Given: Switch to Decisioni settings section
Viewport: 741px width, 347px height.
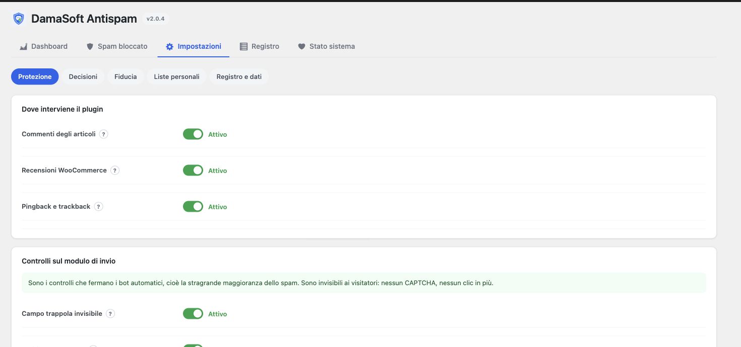Looking at the screenshot, I should tap(83, 76).
